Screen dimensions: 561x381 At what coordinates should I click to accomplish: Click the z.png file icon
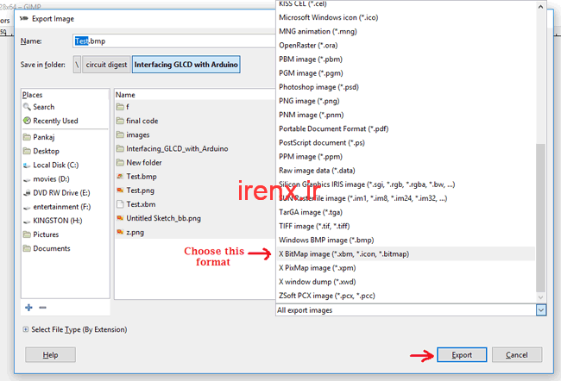click(120, 232)
